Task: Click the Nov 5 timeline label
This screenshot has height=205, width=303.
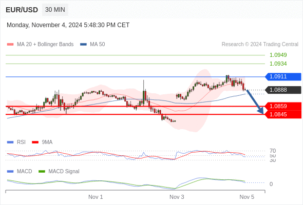Action: 247,197
